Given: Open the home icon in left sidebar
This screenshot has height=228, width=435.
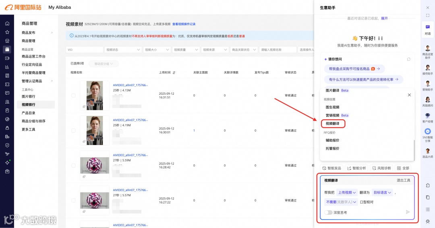Looking at the screenshot, I should pyautogui.click(x=7, y=24).
